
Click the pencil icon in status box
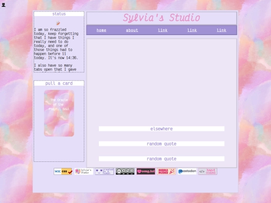coord(58,23)
